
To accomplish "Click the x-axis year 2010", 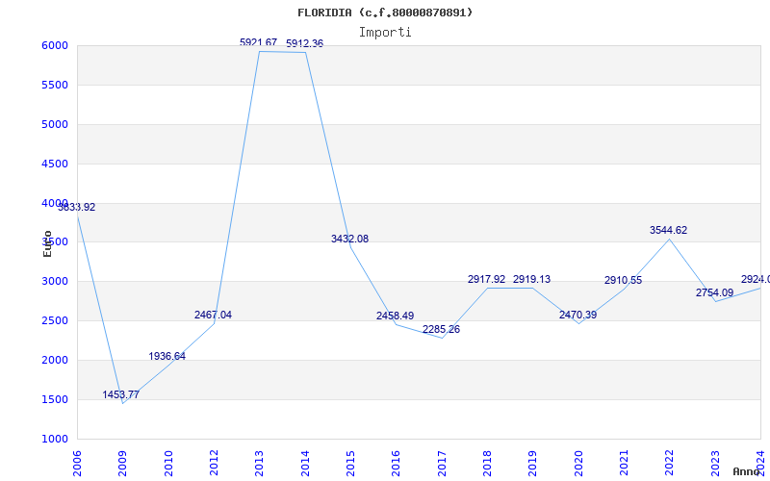I will click(168, 464).
